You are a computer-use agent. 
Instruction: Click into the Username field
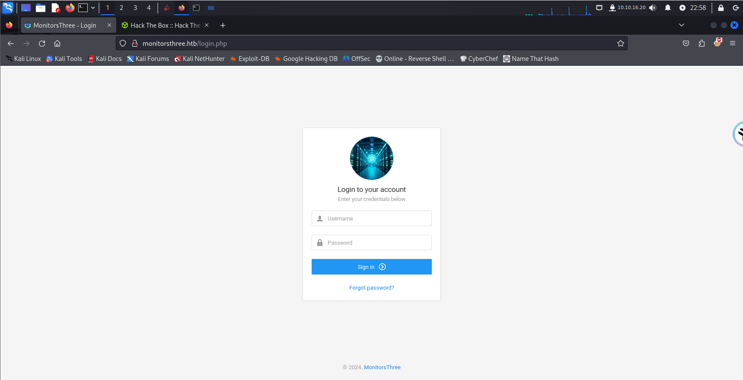pyautogui.click(x=372, y=219)
